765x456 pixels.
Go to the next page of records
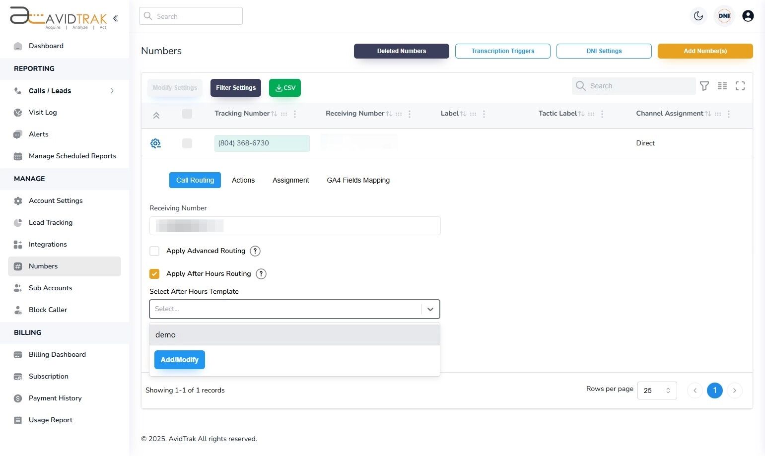[735, 391]
